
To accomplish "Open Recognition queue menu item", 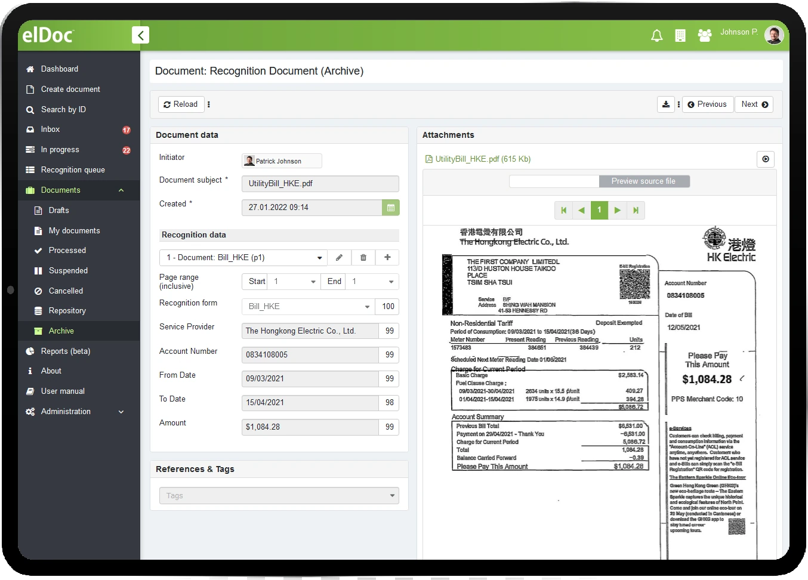I will [x=79, y=170].
